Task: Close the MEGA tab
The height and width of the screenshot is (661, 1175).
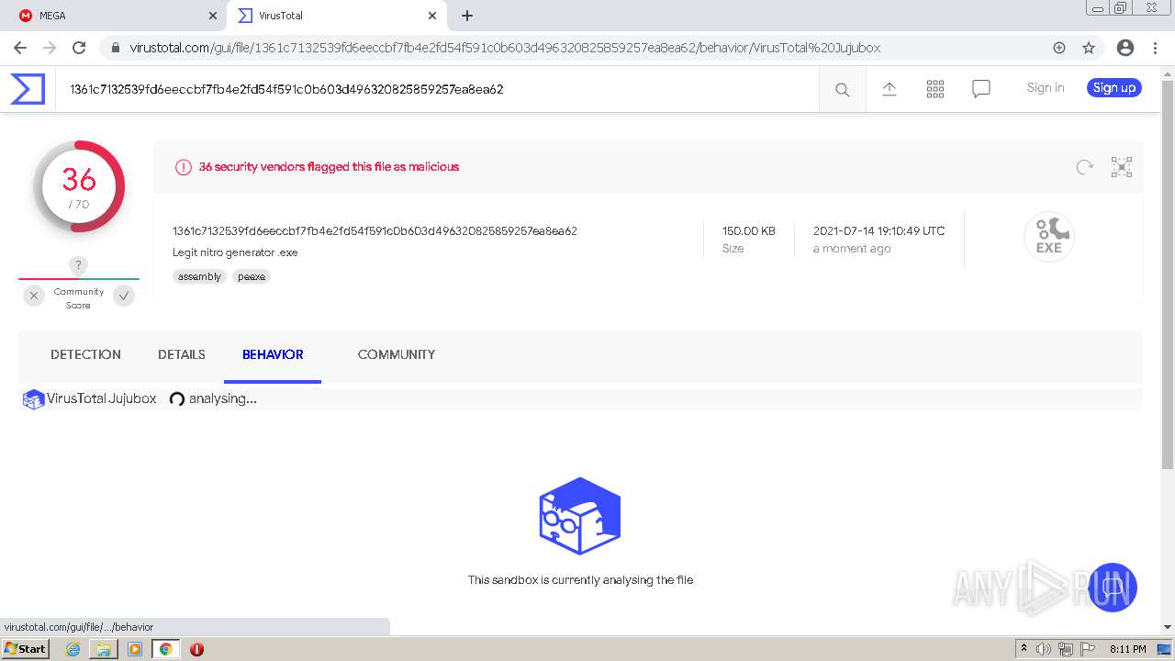Action: click(x=213, y=16)
